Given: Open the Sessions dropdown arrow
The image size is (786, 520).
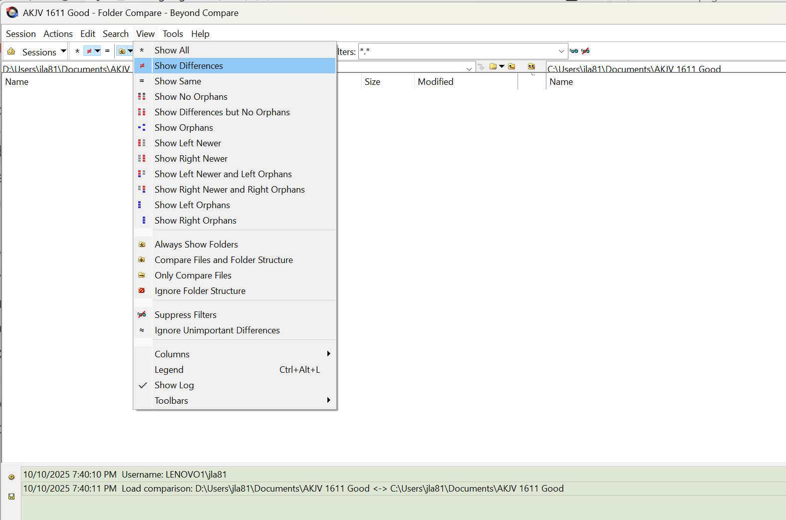Looking at the screenshot, I should tap(63, 51).
